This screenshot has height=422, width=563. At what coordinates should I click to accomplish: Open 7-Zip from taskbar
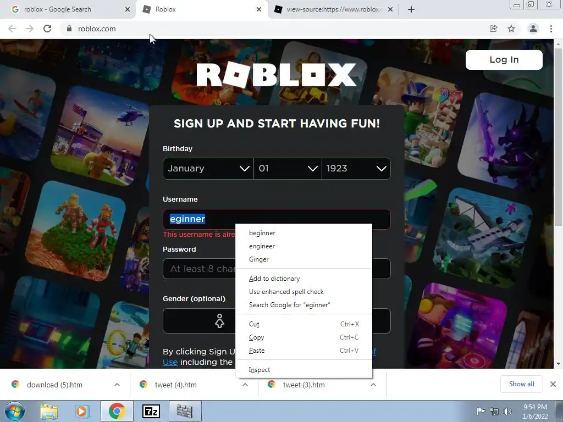151,411
